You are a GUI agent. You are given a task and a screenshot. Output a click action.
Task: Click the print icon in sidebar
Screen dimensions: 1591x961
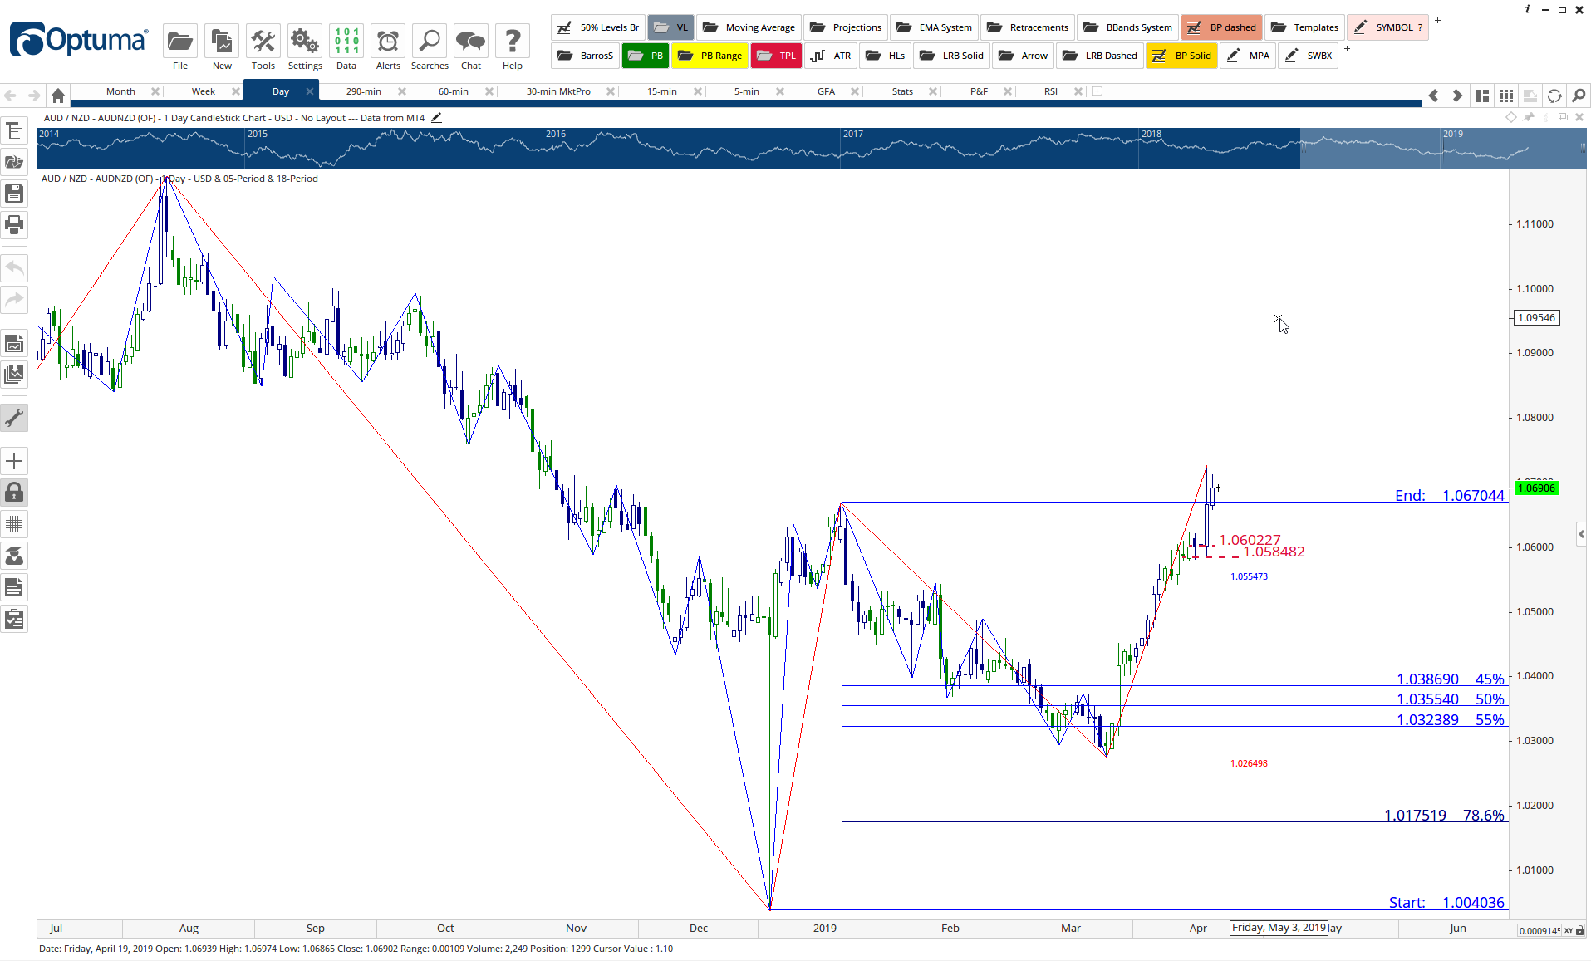click(14, 224)
